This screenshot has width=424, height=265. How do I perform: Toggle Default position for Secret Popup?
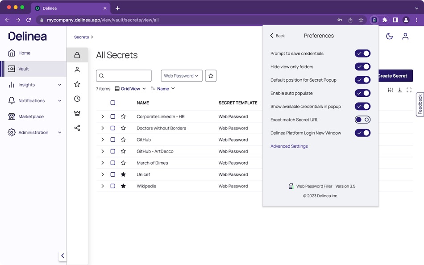[x=362, y=80]
